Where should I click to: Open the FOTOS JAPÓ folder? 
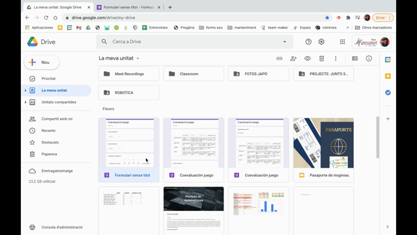[x=259, y=74]
